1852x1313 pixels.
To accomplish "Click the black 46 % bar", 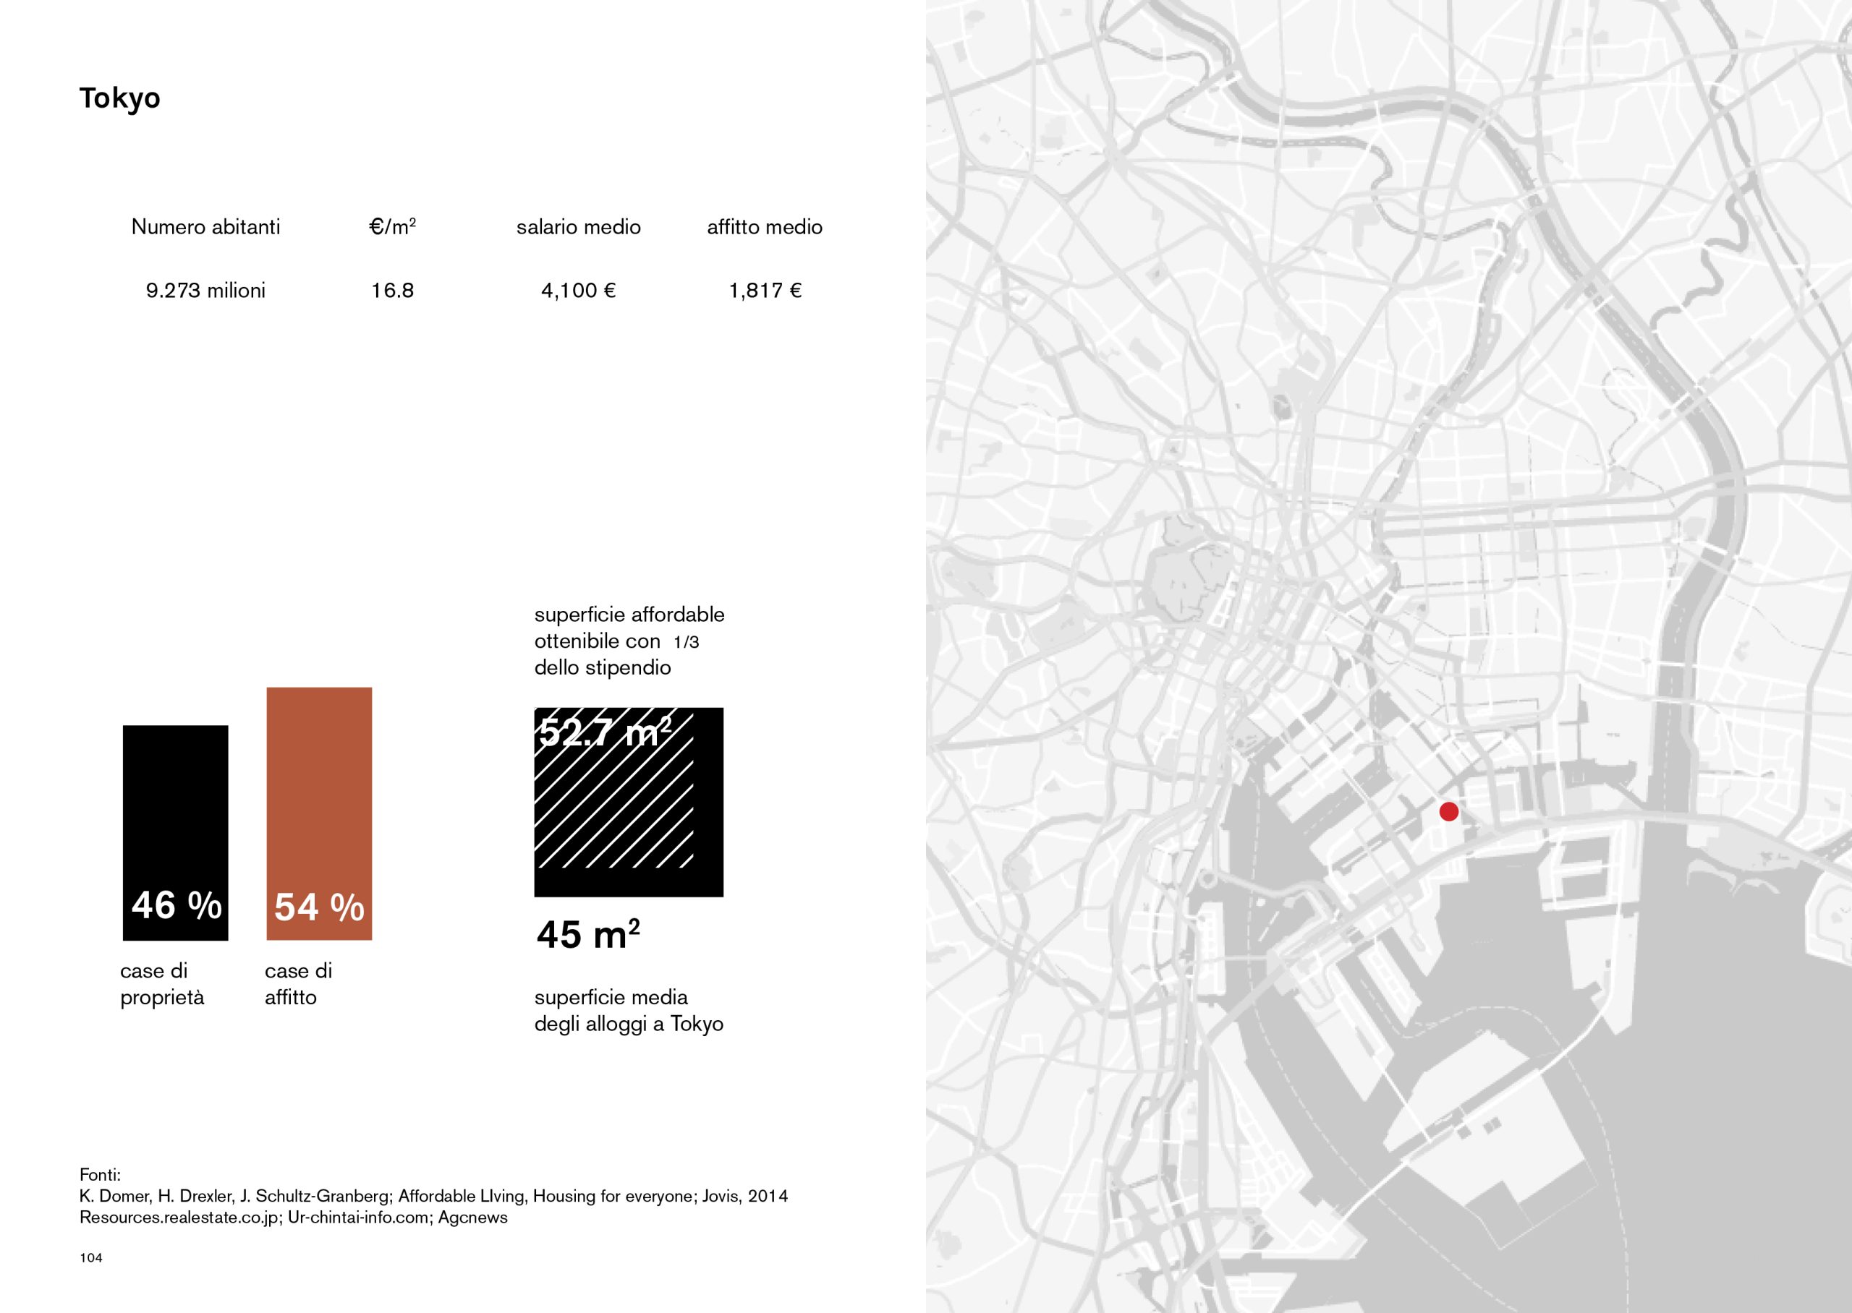I will pos(176,832).
